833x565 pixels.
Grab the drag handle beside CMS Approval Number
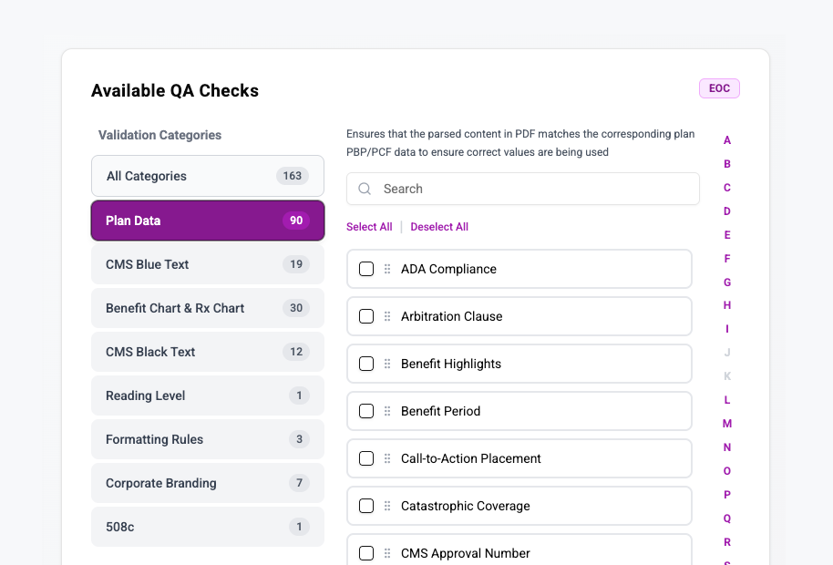click(387, 553)
